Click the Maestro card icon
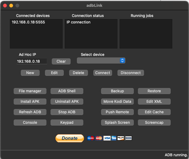Viewport: 189px width, 159px height. click(x=91, y=138)
